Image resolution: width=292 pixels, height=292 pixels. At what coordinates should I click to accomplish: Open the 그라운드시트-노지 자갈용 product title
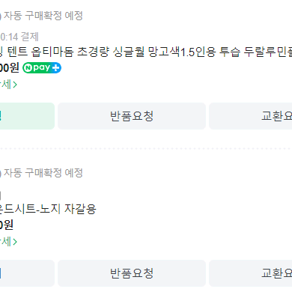pyautogui.click(x=48, y=209)
